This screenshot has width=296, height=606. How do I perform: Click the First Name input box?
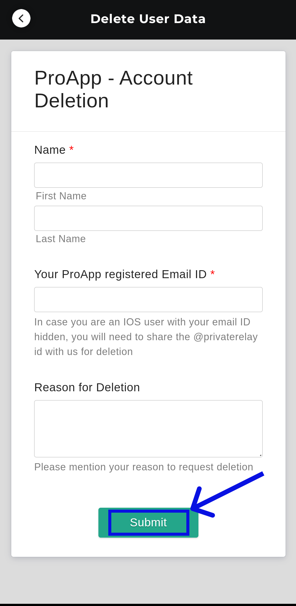(x=148, y=175)
